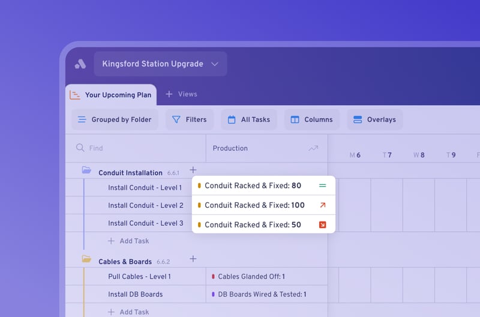Click into the Find search field
The width and height of the screenshot is (480, 317).
click(136, 148)
